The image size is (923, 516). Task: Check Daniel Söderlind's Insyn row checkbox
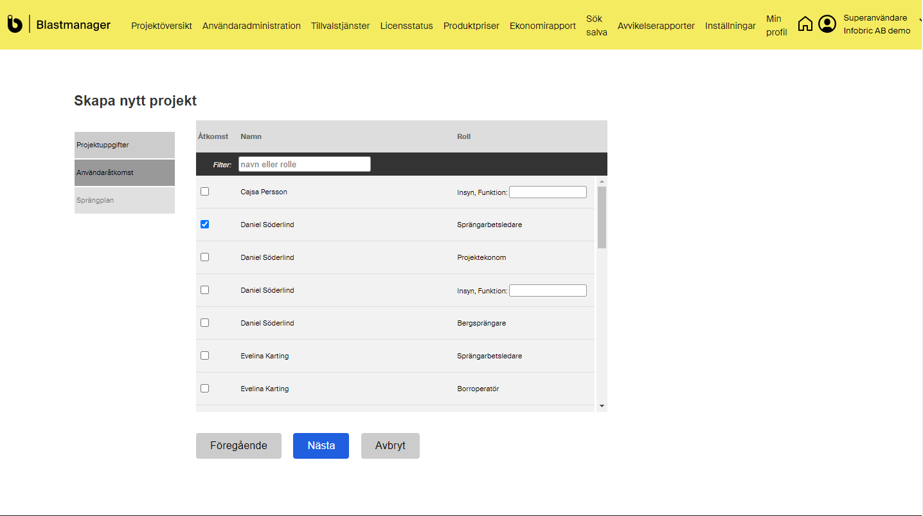(x=205, y=290)
